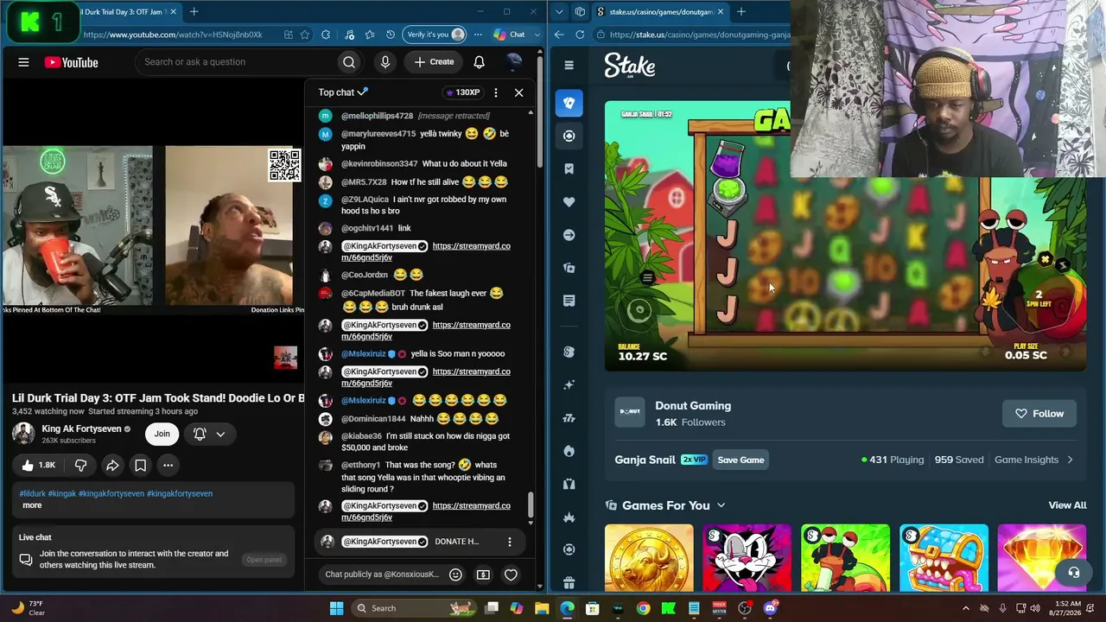
Task: Open a new tab in YouTube window
Action: point(194,12)
